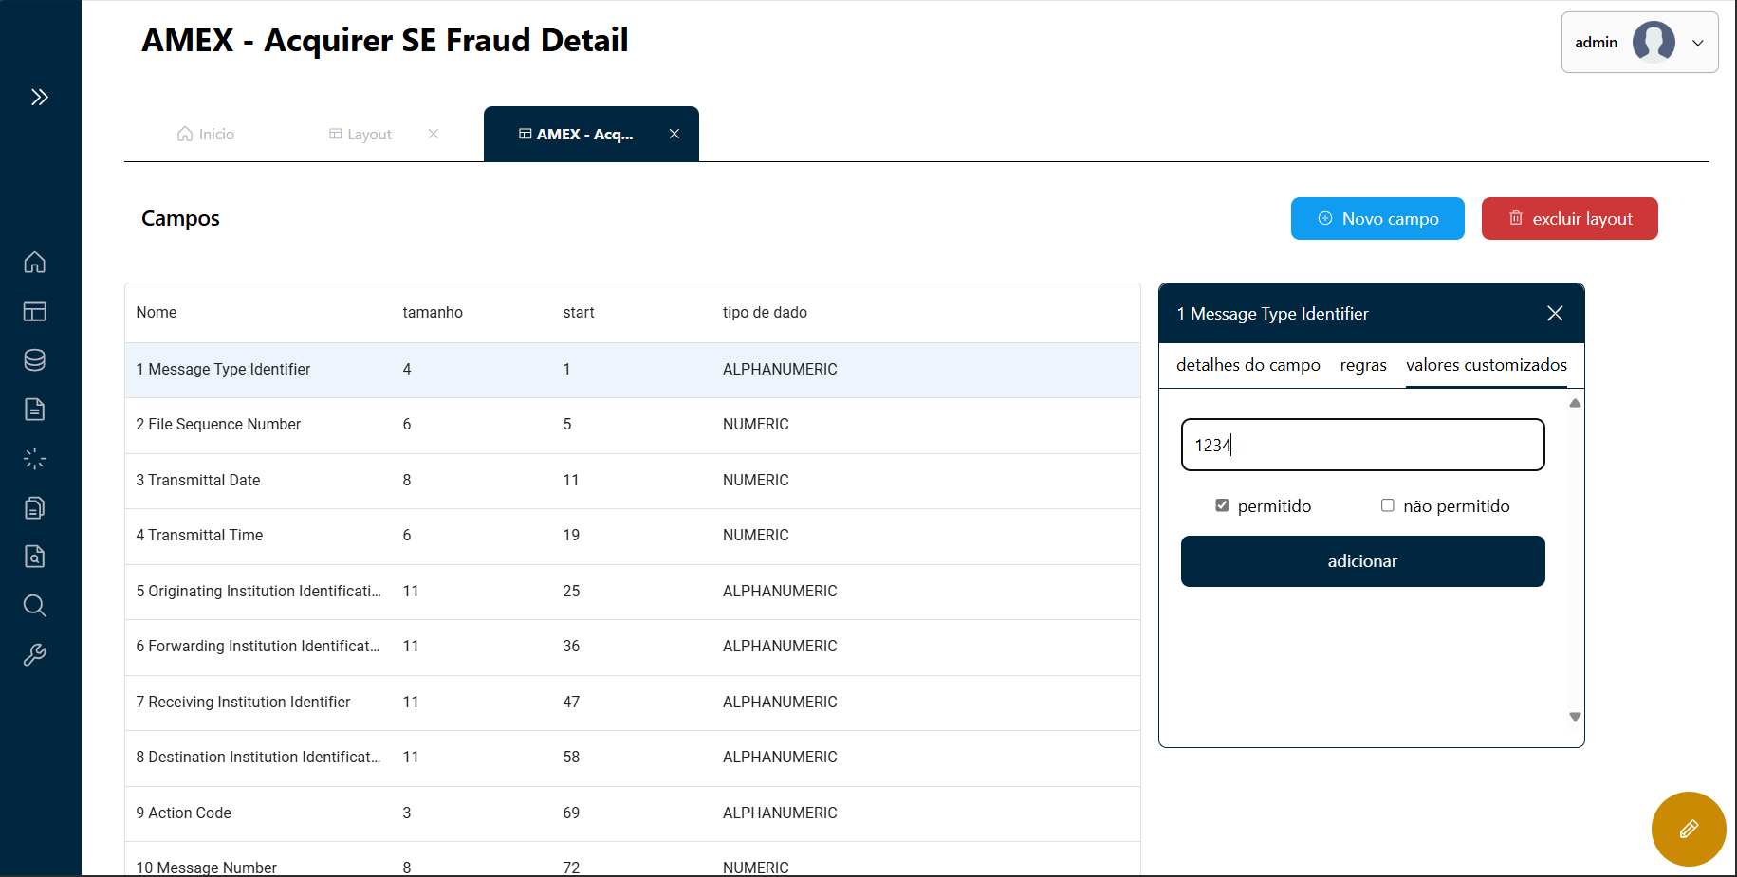Open the layout table icon in sidebar
This screenshot has width=1737, height=877.
click(35, 311)
